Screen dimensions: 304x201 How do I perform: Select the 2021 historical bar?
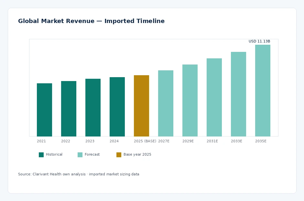44,110
